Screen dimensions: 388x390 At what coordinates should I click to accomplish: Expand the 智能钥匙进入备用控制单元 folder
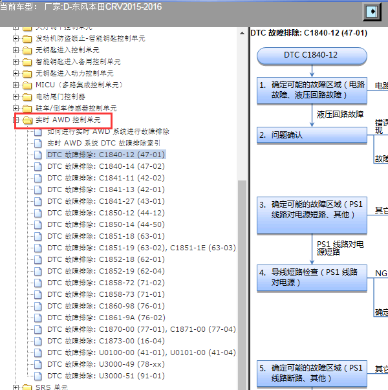(16, 61)
